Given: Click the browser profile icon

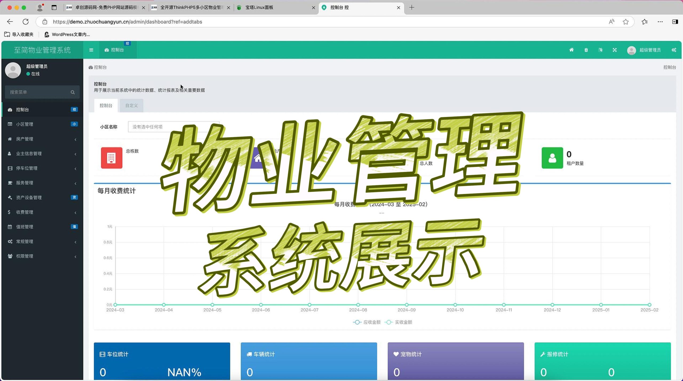Looking at the screenshot, I should click(x=40, y=7).
